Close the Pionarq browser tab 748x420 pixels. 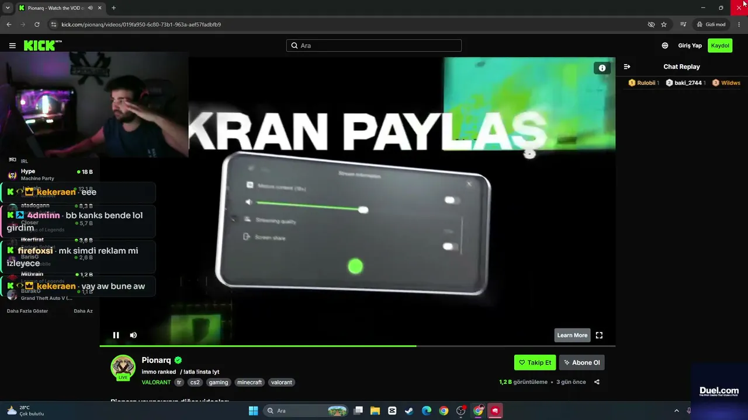(x=99, y=8)
